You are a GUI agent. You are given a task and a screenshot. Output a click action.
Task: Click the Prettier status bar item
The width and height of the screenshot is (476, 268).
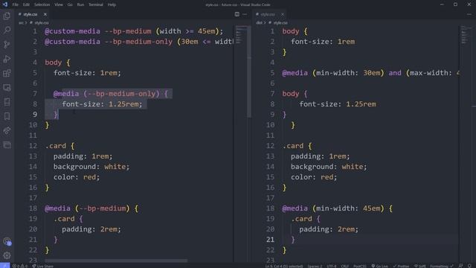402,266
